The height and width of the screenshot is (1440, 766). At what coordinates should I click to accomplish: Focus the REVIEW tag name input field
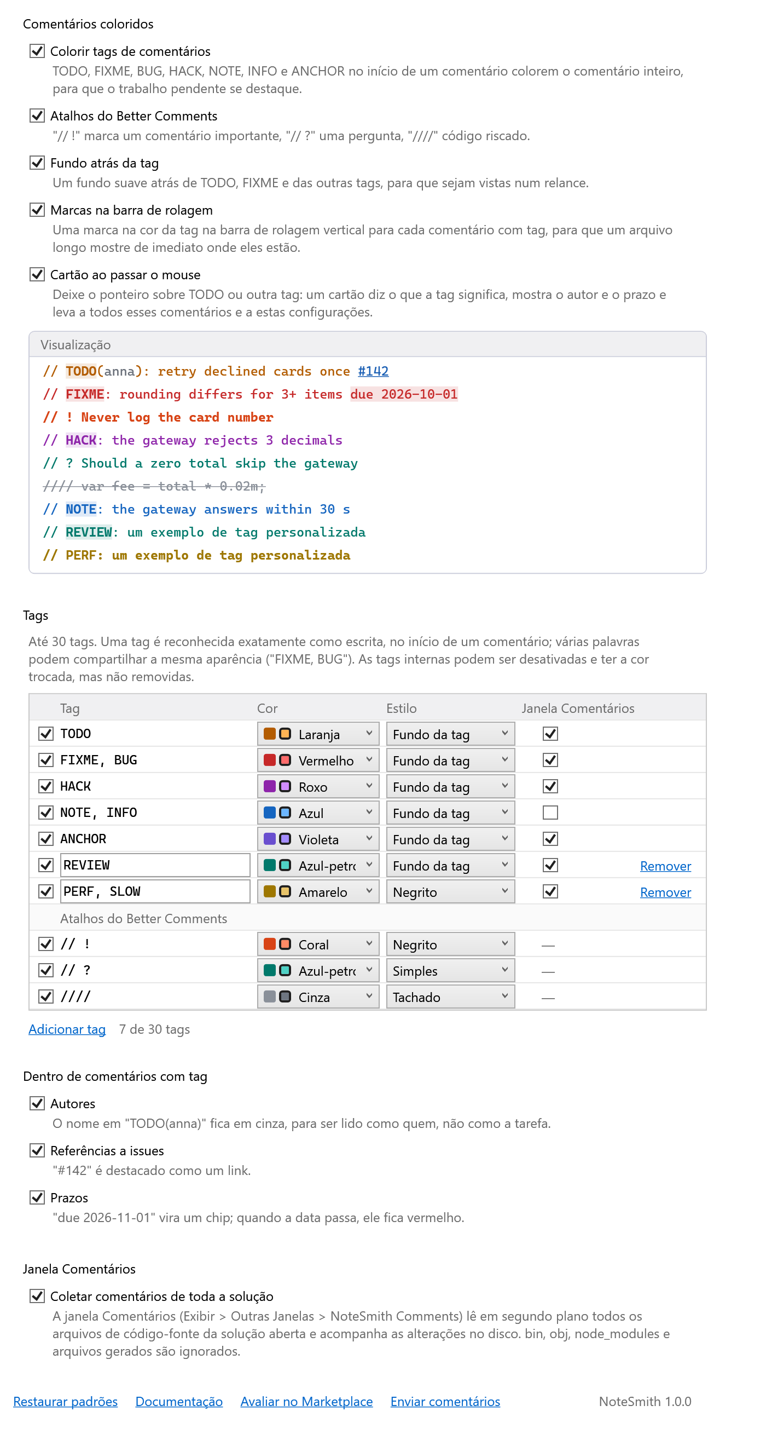click(x=155, y=865)
